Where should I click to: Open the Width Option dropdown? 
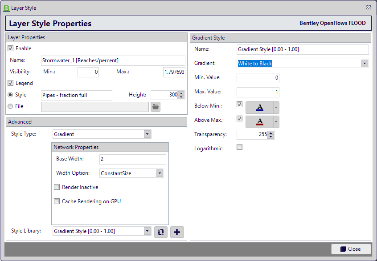160,173
